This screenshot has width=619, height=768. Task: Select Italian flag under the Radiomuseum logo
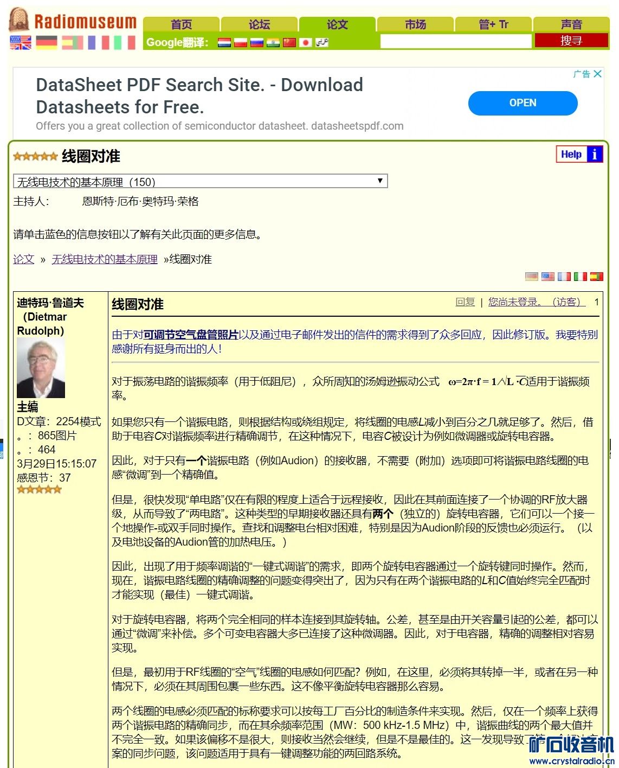(124, 43)
